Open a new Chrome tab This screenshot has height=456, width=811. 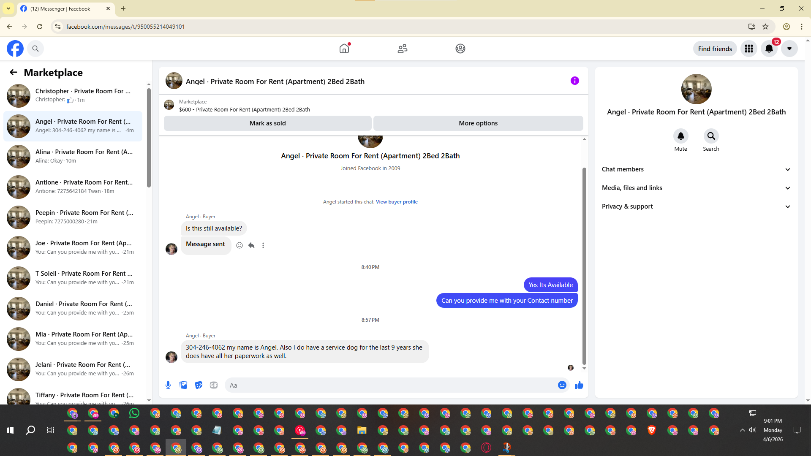point(123,8)
